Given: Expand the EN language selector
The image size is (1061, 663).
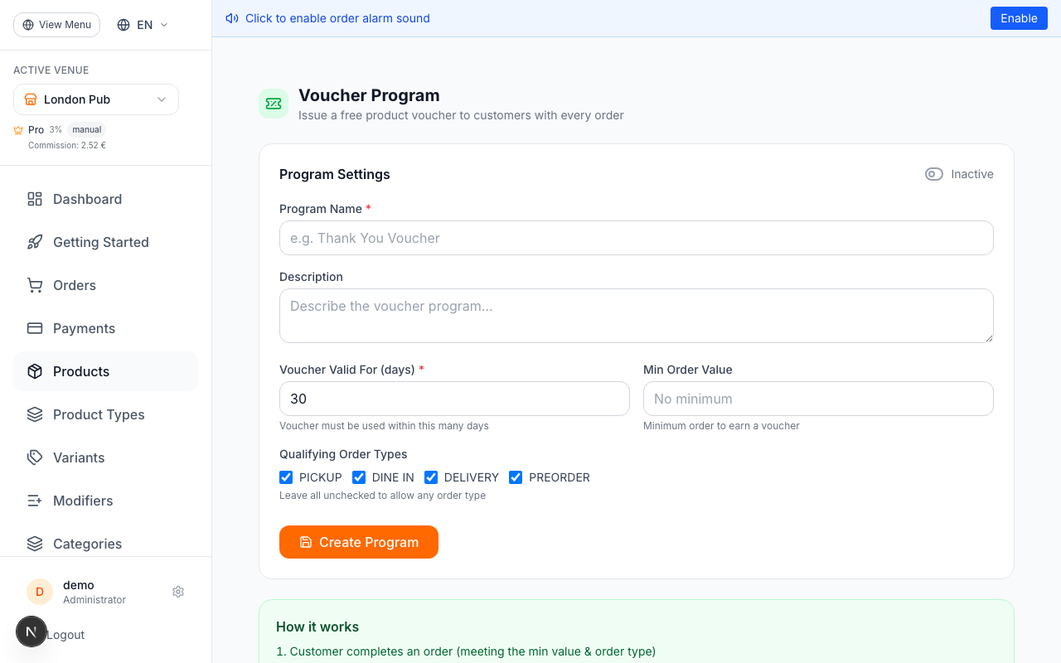Looking at the screenshot, I should (x=143, y=25).
